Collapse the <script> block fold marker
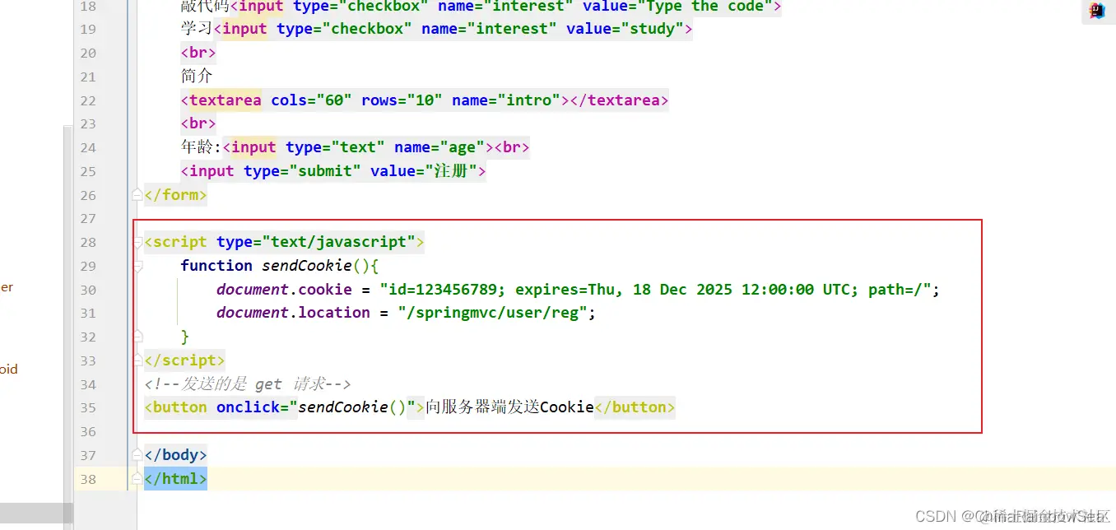1116x530 pixels. click(137, 242)
